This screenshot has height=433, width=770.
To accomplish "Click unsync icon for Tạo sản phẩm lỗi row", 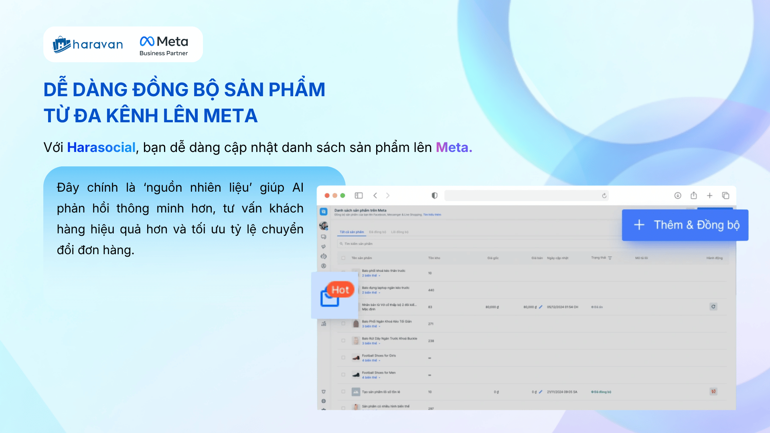I will tap(713, 392).
